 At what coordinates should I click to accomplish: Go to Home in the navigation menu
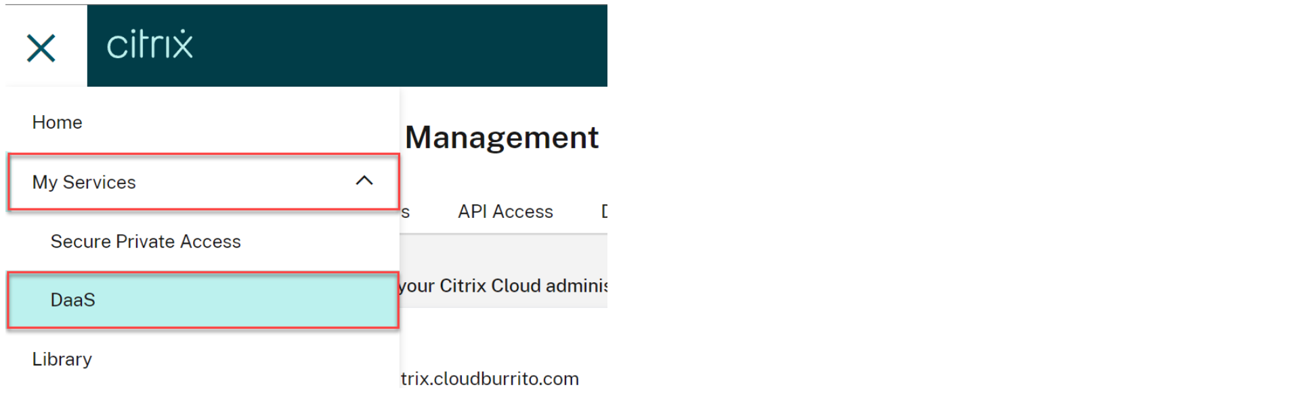(57, 123)
